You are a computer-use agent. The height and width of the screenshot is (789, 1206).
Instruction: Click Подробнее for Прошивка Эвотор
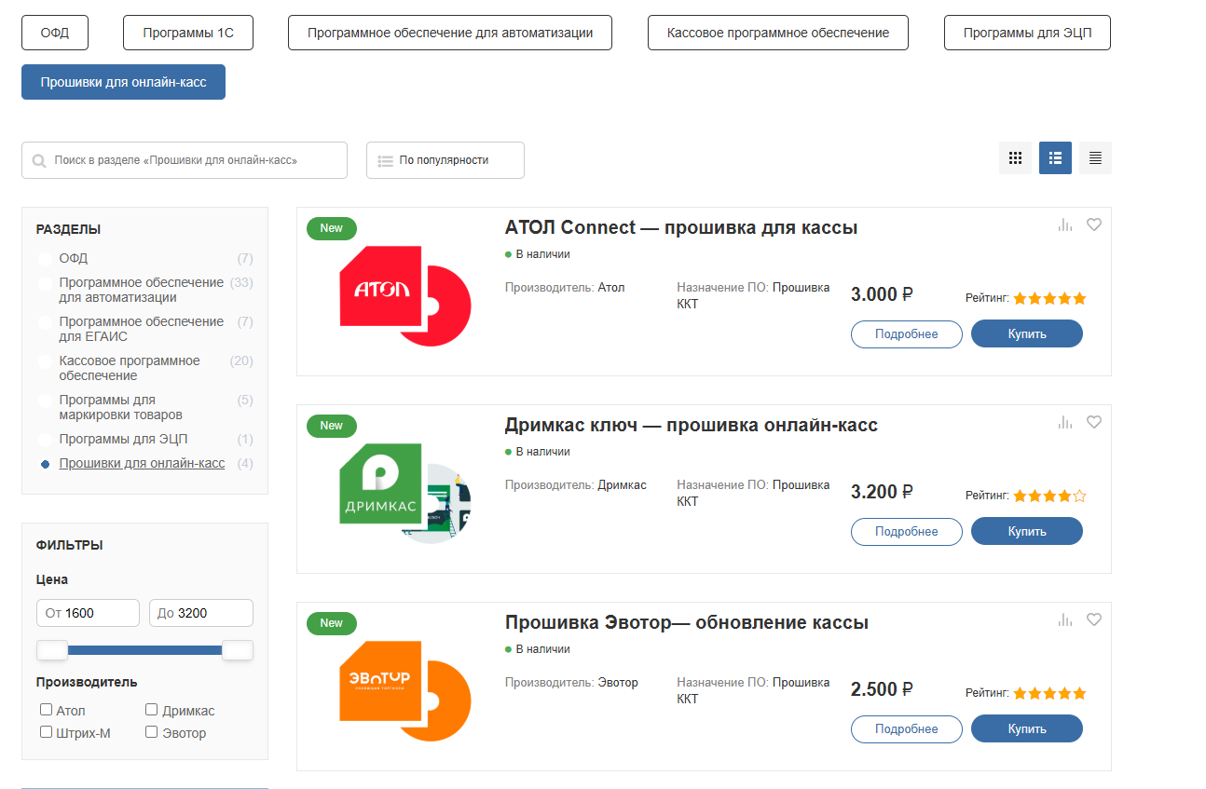(x=907, y=728)
